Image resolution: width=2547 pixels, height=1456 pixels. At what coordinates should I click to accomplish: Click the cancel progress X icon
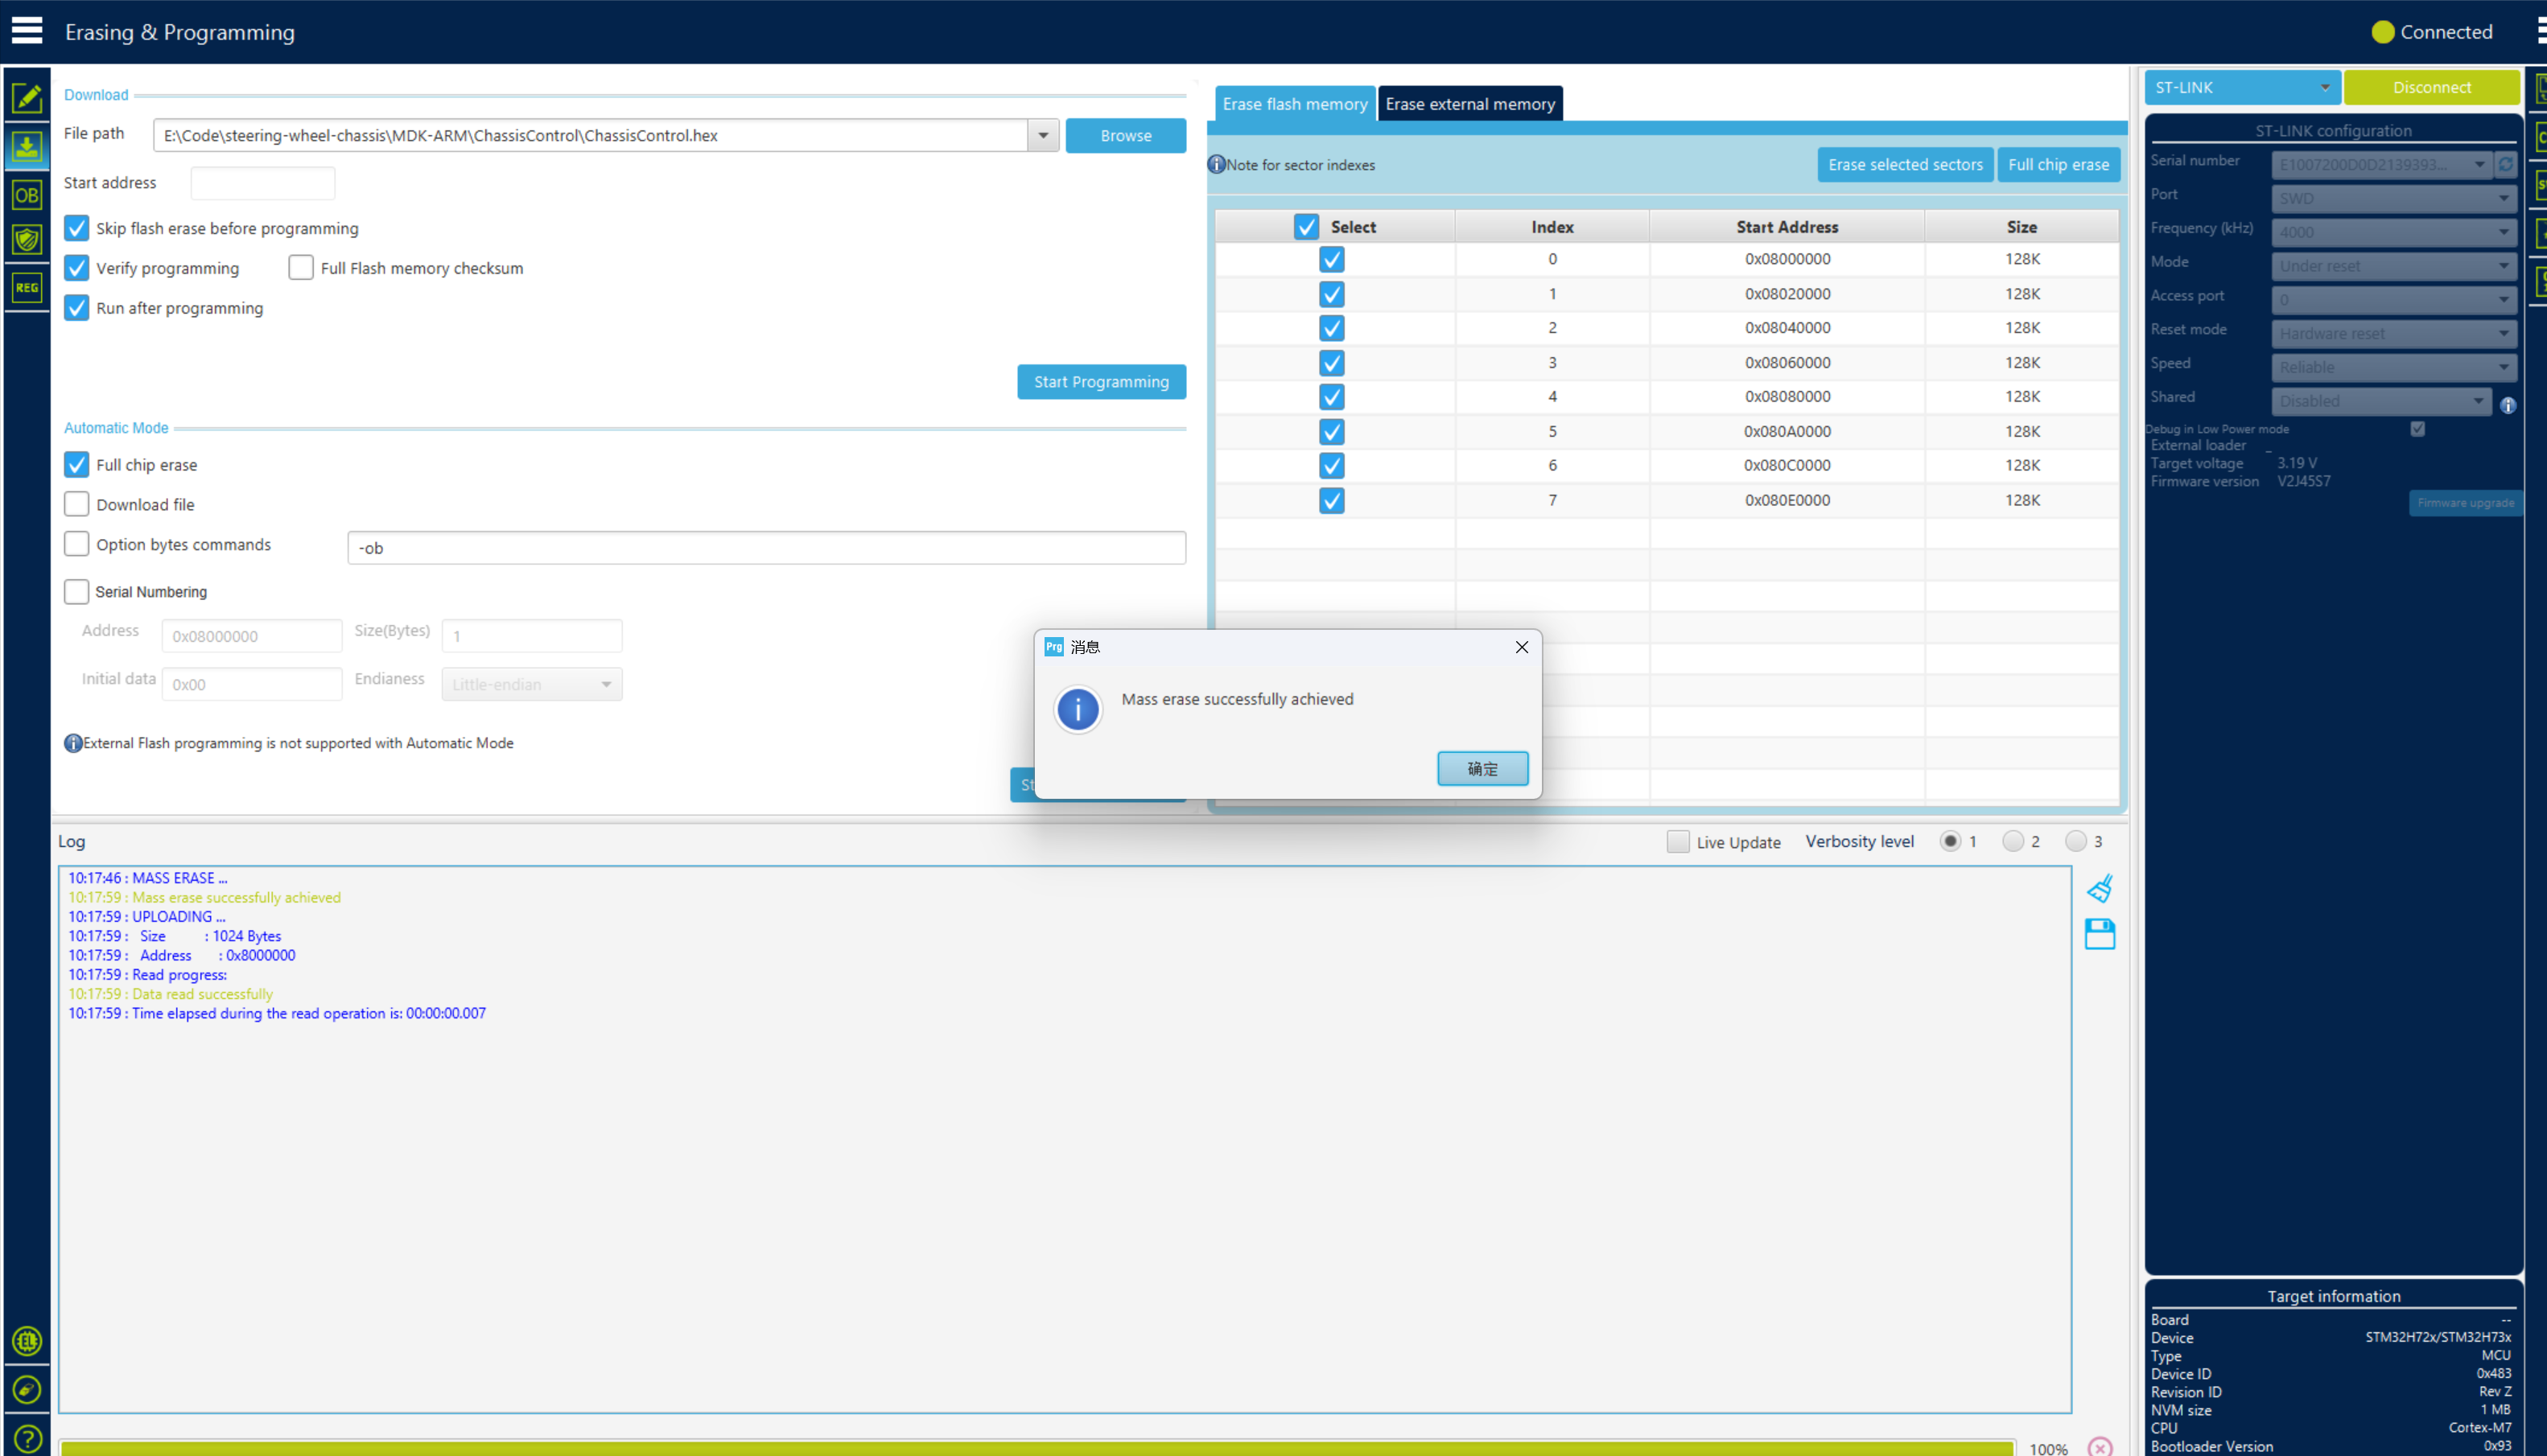[2100, 1446]
